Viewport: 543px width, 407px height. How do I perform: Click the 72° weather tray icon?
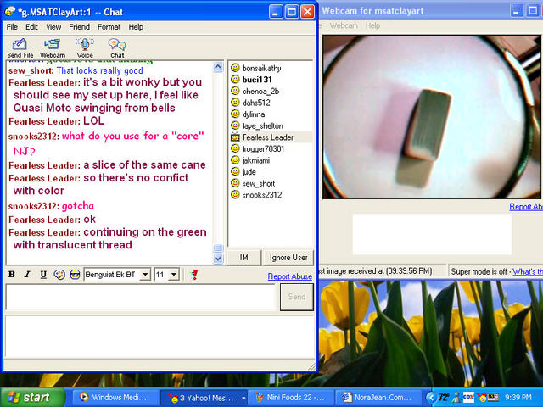click(443, 398)
